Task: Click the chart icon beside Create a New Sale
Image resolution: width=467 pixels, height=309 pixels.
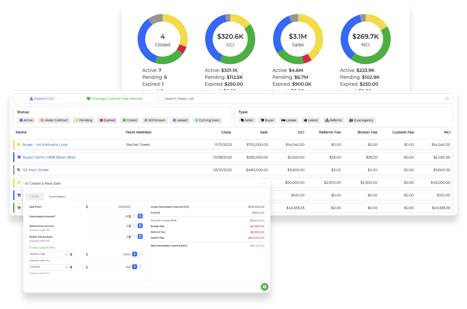Action: [x=27, y=184]
